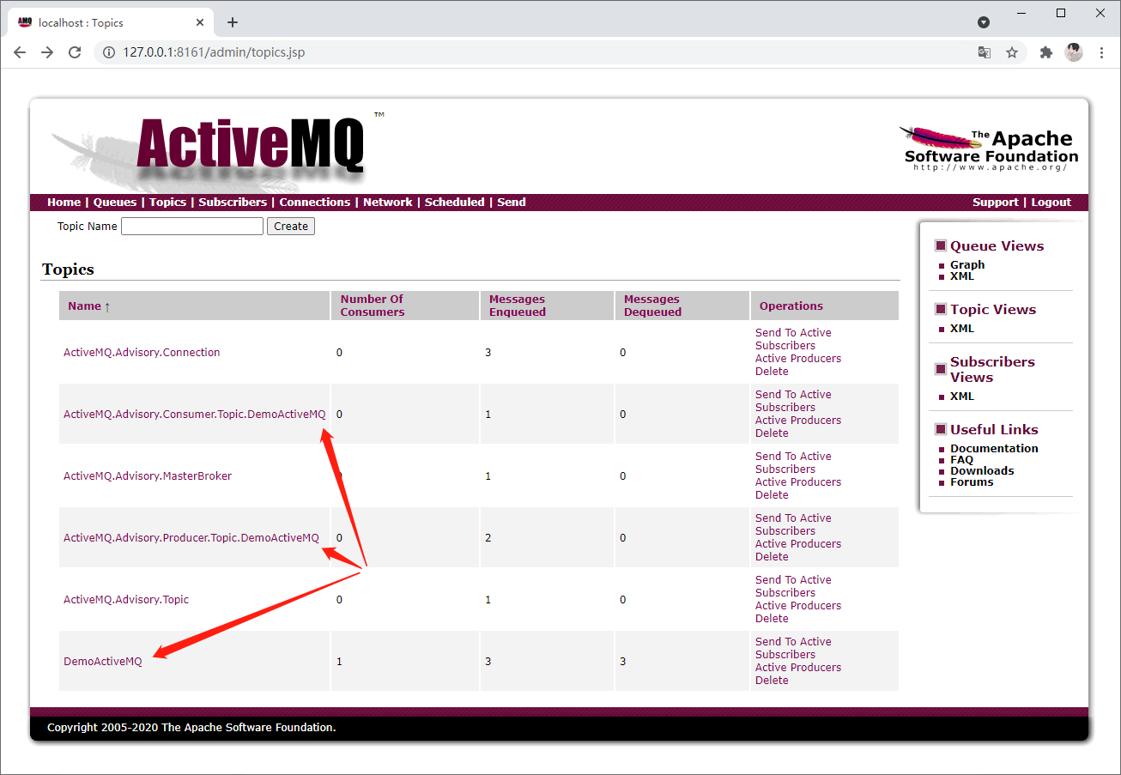Open the FAQ useful link
1121x775 pixels.
click(x=961, y=460)
